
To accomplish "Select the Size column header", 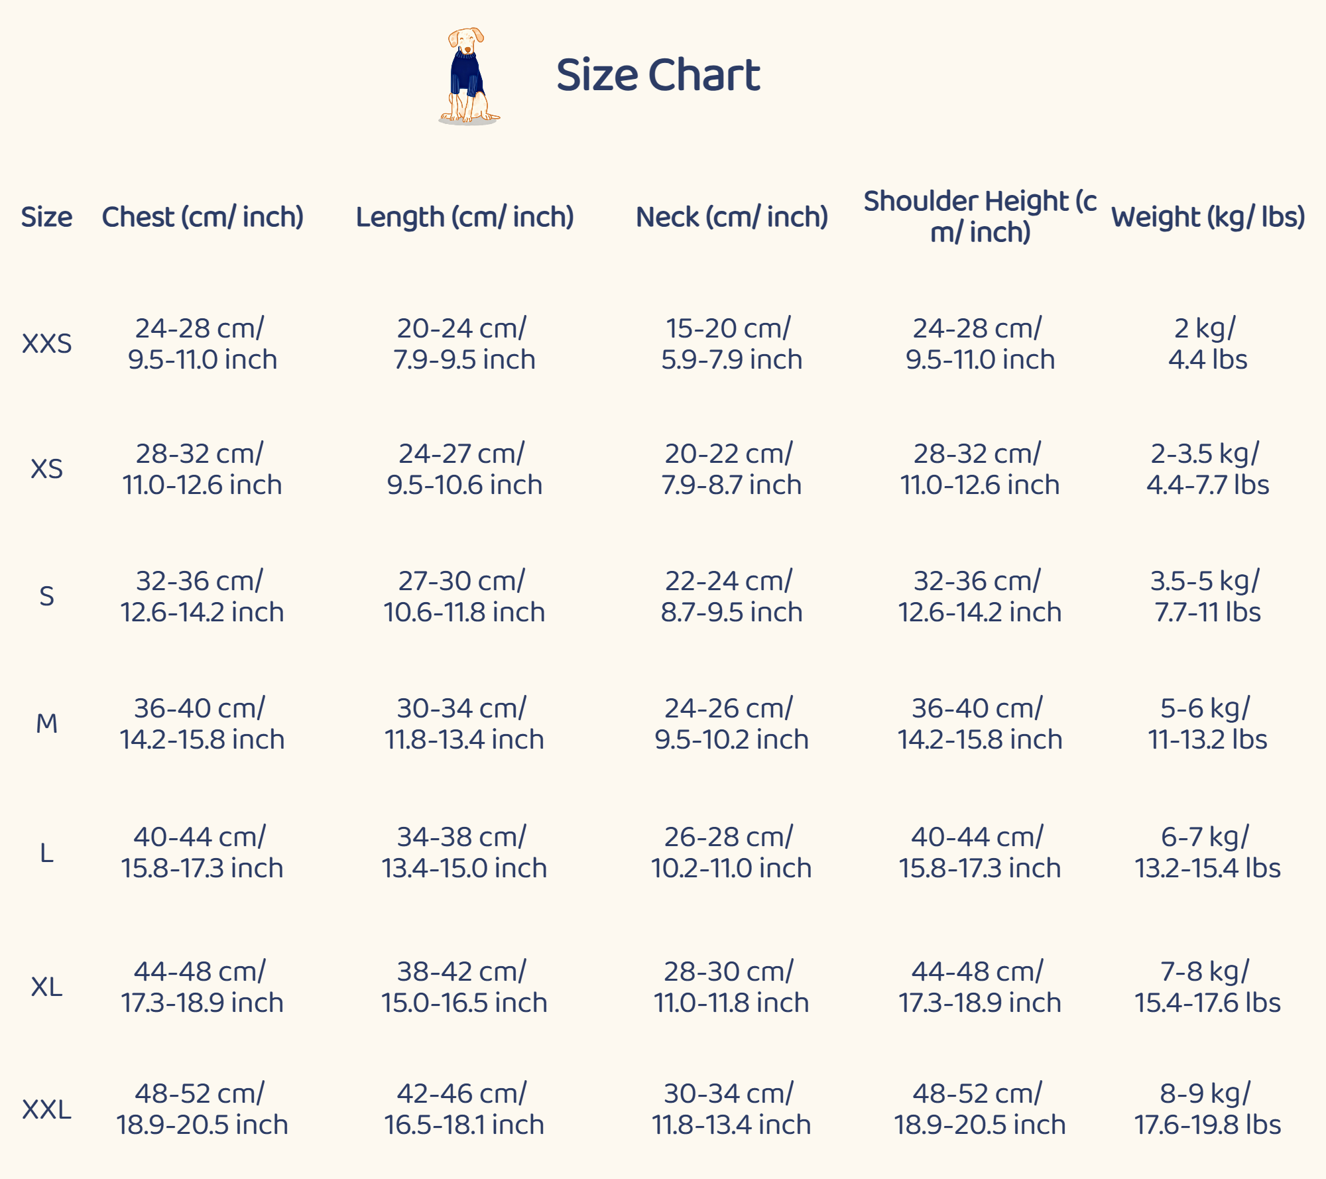I will pos(46,217).
